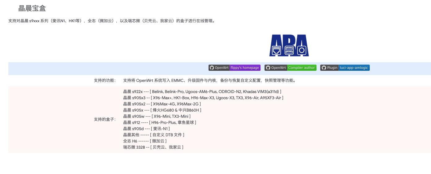The width and height of the screenshot is (431, 174).
Task: Click the 晶晨宝盒 page heading
Action: tap(32, 8)
